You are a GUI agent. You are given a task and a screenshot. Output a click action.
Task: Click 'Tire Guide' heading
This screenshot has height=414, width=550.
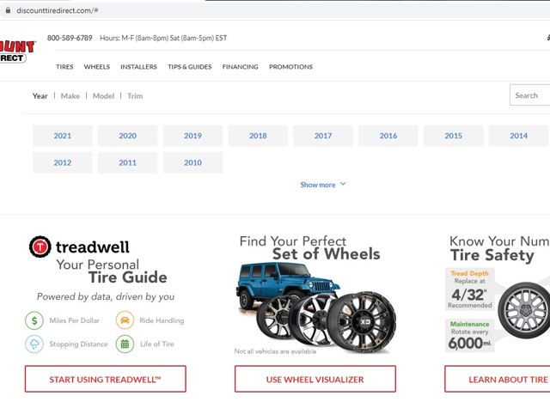(x=128, y=277)
